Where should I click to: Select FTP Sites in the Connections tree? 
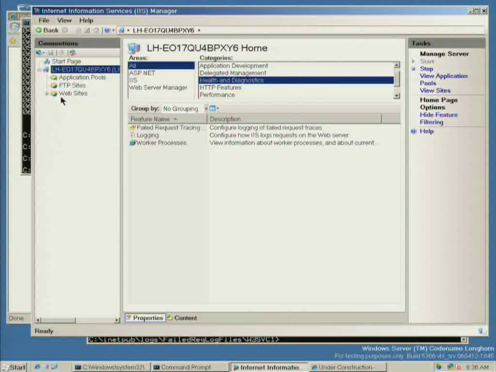tap(72, 85)
